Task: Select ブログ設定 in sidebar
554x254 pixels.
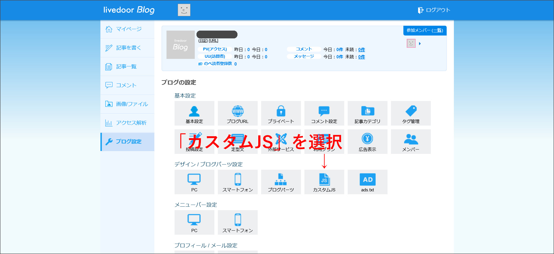Action: point(127,142)
